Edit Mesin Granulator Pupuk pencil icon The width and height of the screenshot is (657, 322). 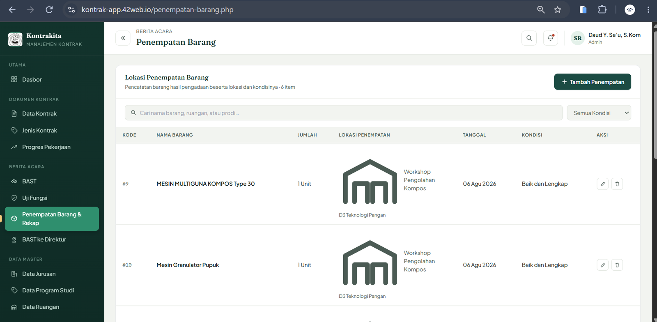coord(602,265)
